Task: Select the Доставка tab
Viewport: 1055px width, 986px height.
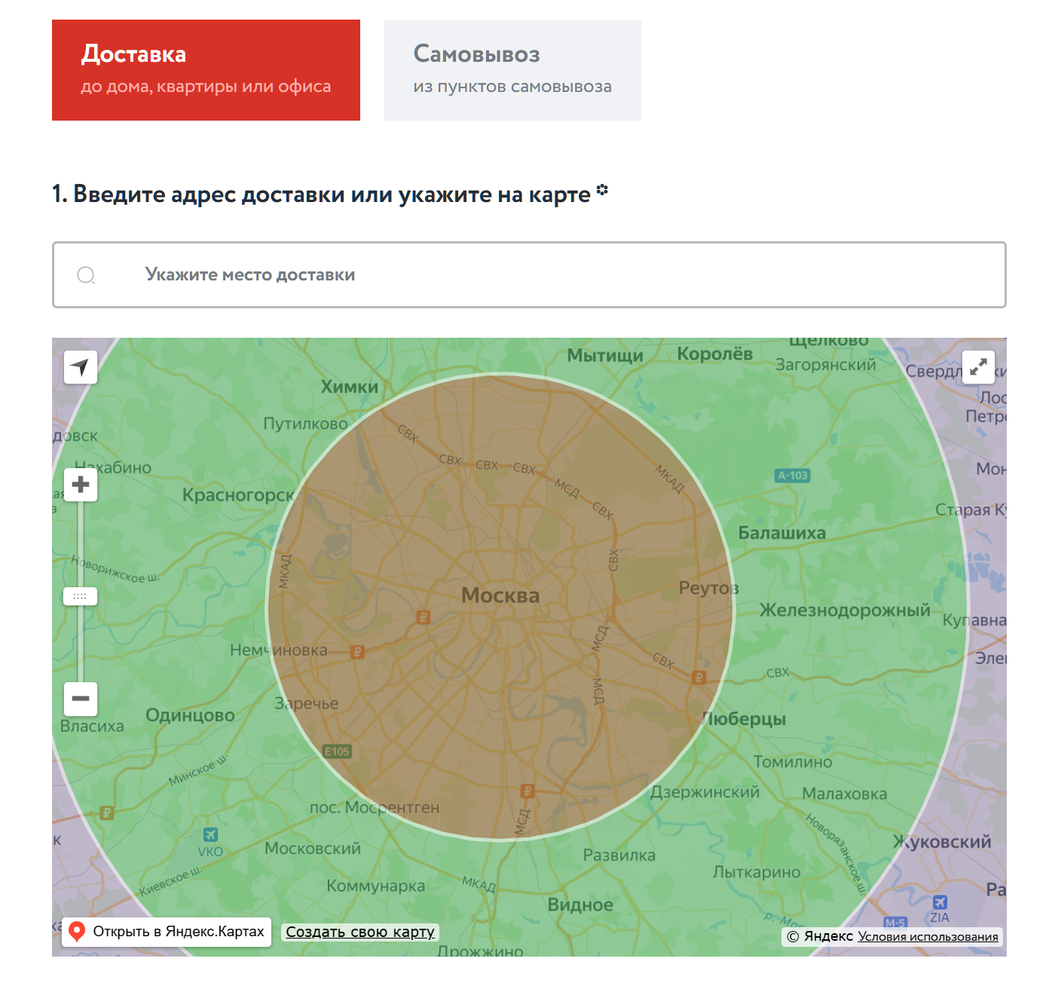Action: 206,70
